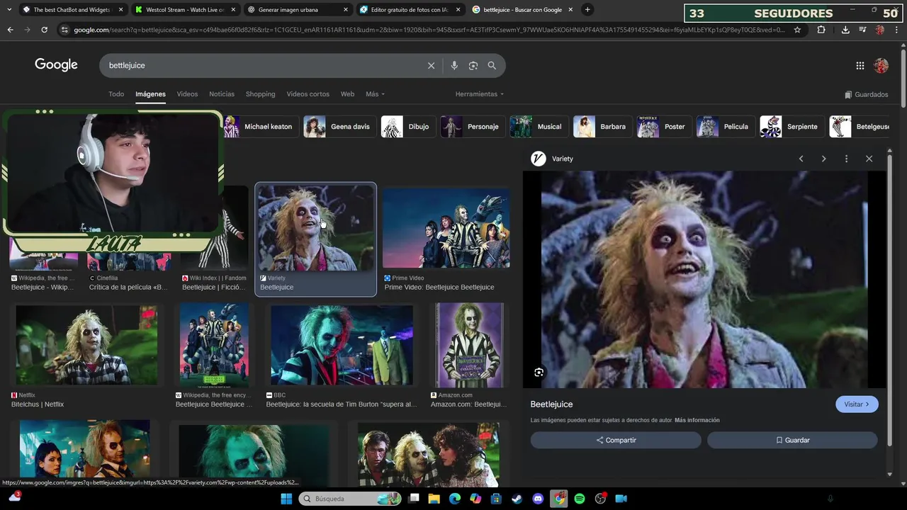The height and width of the screenshot is (510, 907).
Task: Switch to the Westcol Stream browser tab
Action: pyautogui.click(x=186, y=10)
